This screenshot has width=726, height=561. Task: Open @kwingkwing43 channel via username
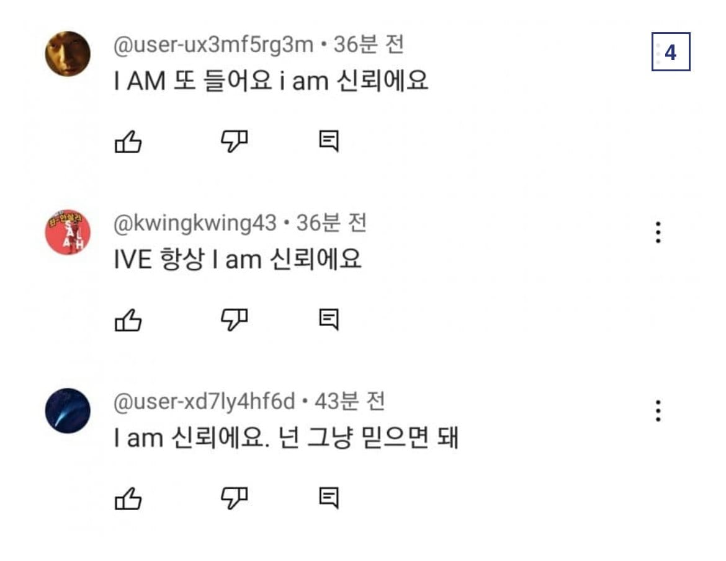coord(195,223)
